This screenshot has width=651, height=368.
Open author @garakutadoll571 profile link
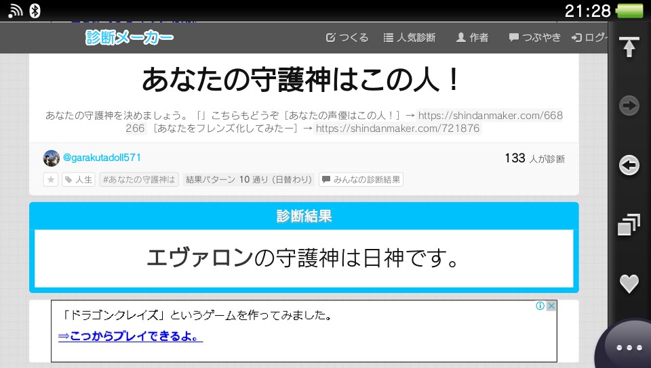point(102,158)
